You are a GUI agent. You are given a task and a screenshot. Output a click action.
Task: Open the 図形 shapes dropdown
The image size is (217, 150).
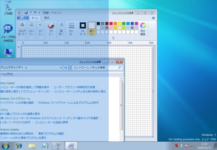coord(61,30)
